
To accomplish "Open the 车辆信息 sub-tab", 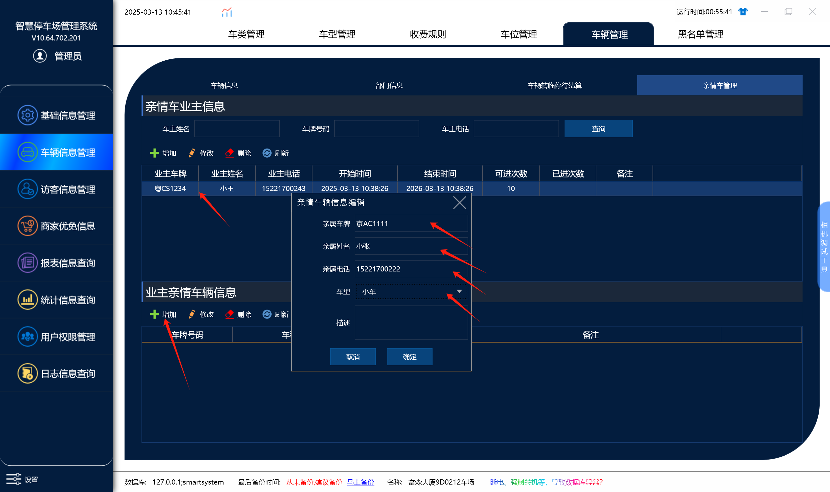I will pos(224,86).
